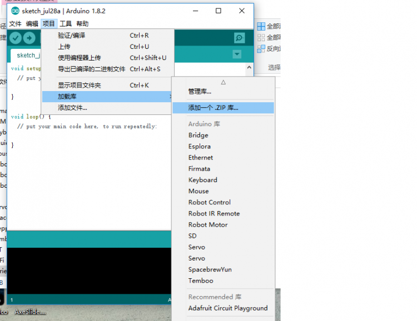Include the Robot Control library

click(223, 202)
